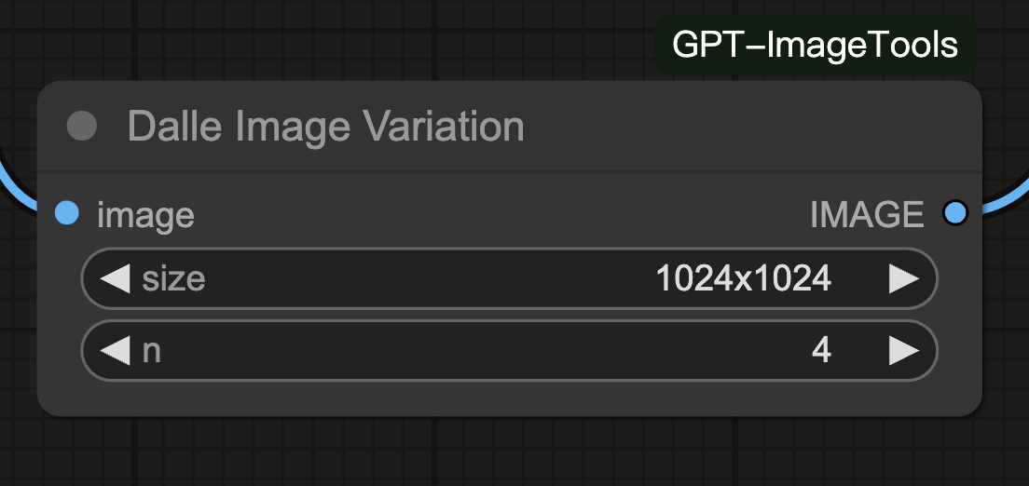Select the n value showing 4

click(821, 351)
